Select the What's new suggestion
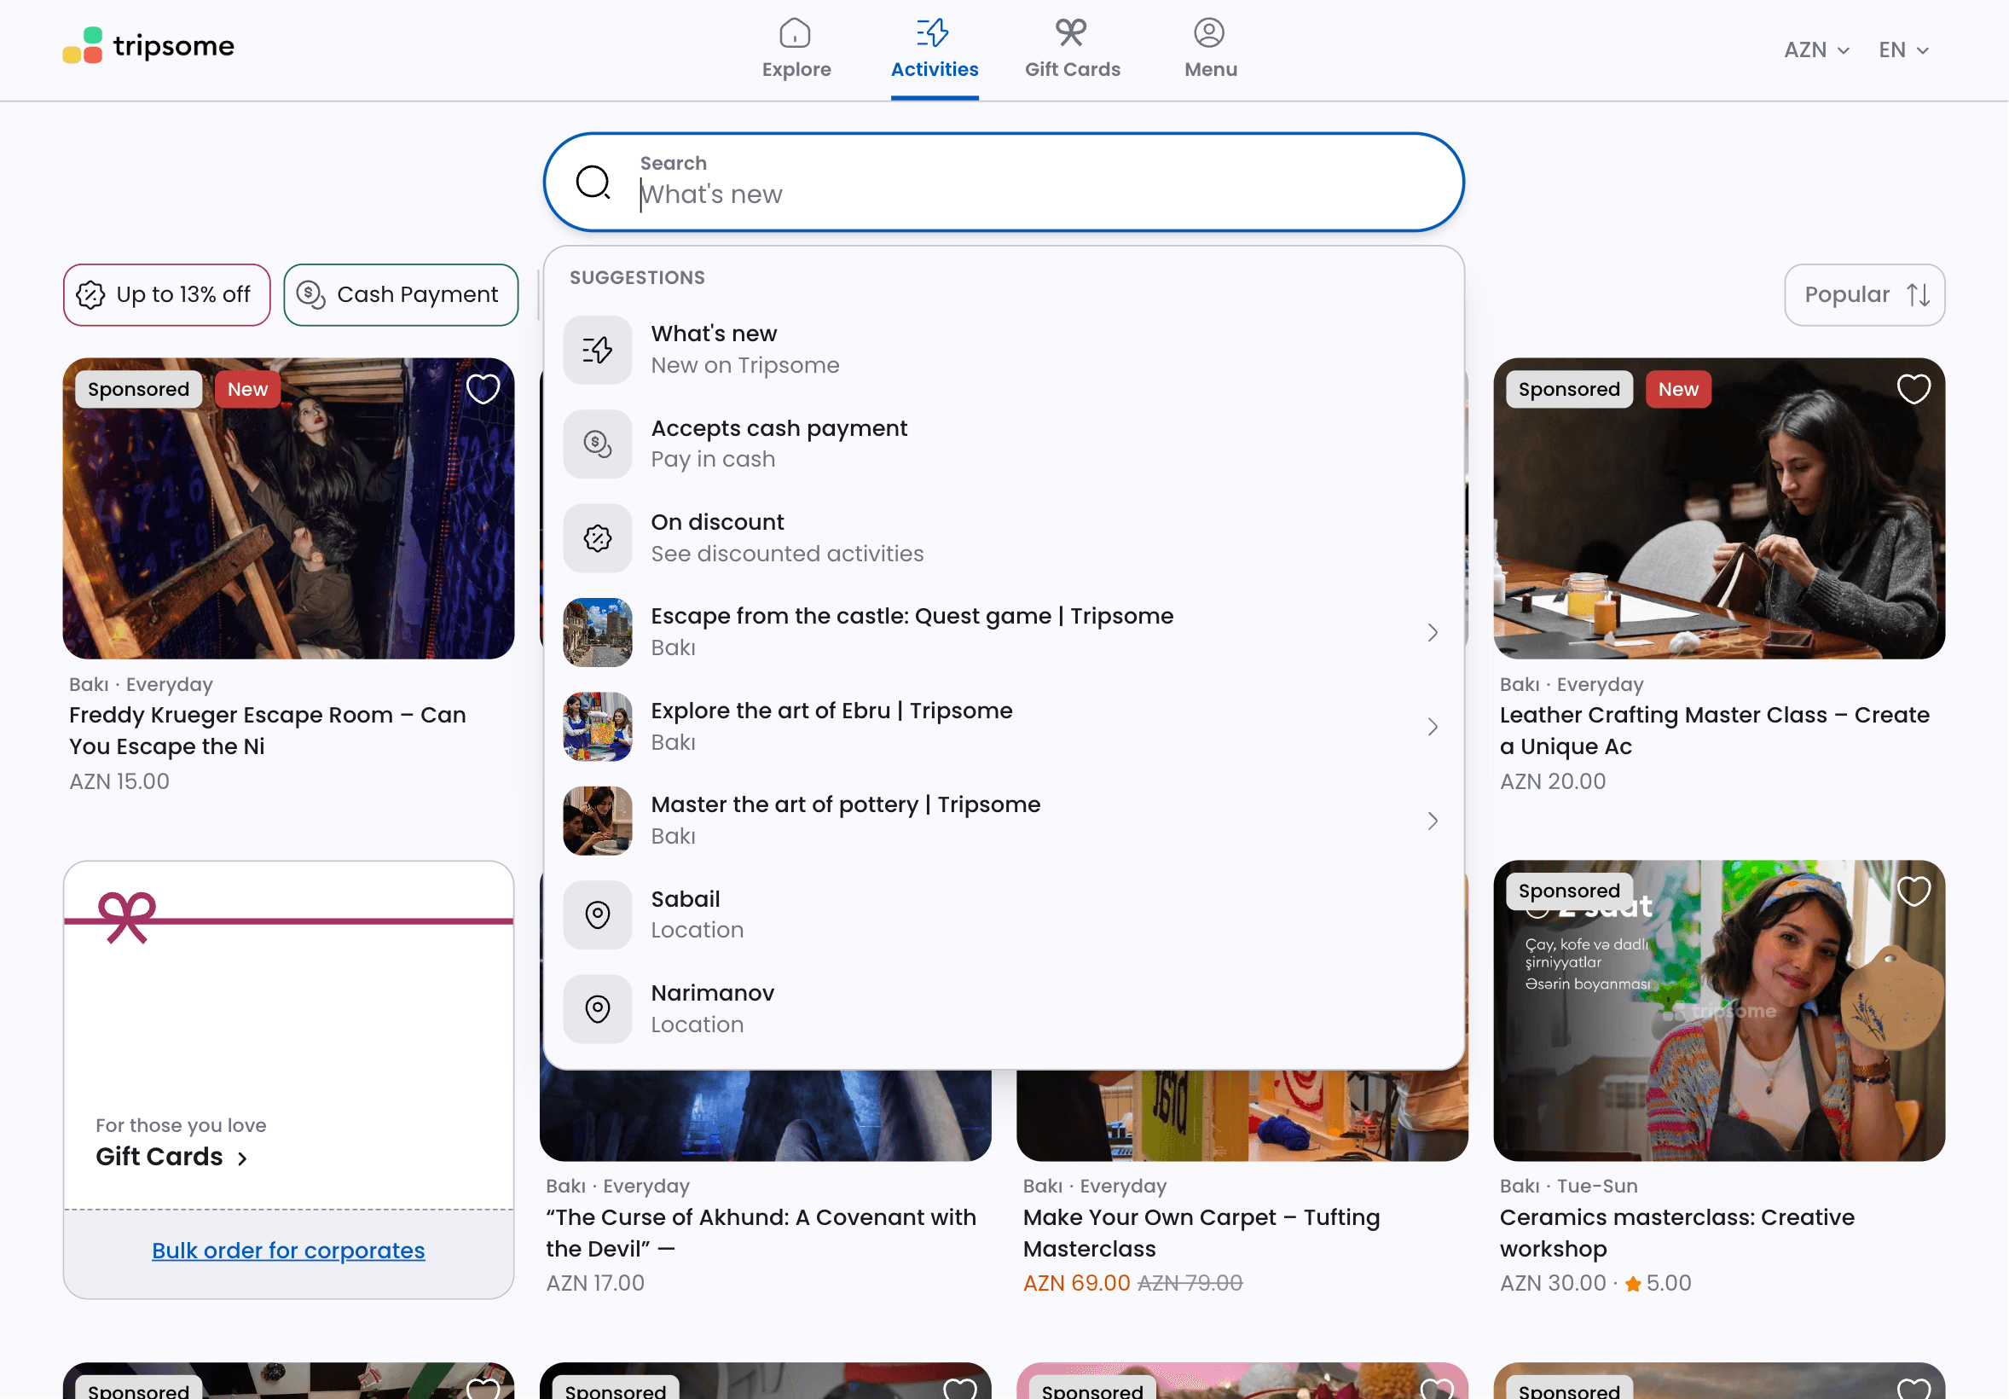 click(x=1004, y=349)
